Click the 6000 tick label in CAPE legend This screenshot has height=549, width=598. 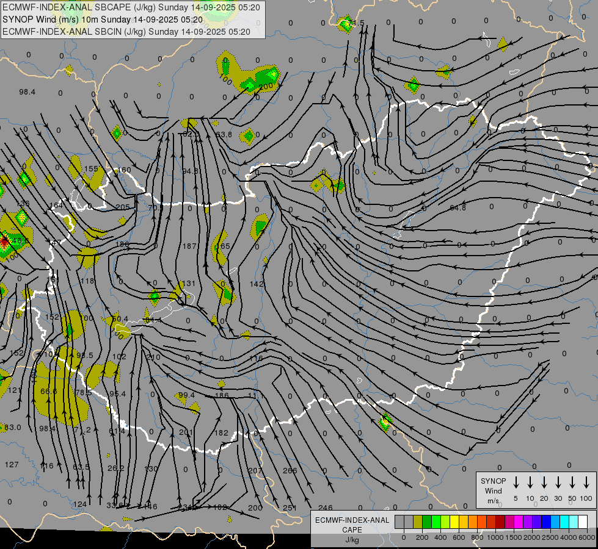click(586, 537)
